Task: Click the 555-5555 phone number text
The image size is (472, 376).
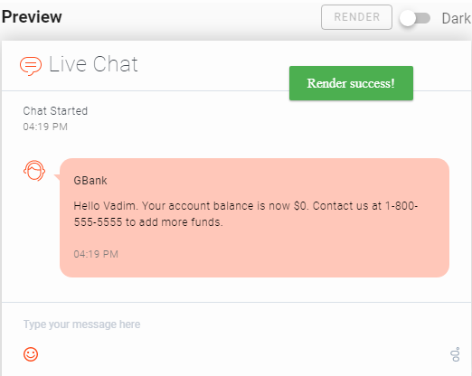Action: pos(98,222)
